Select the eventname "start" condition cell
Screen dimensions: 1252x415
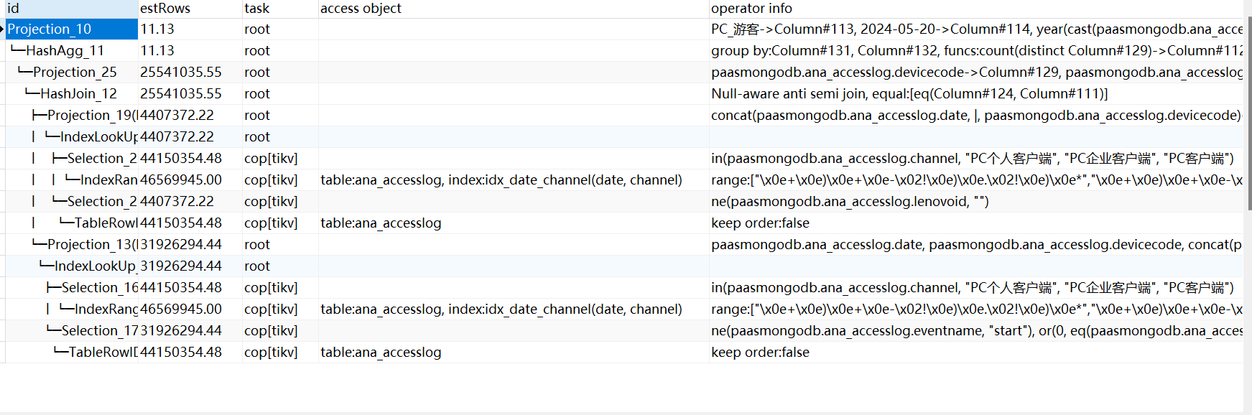click(975, 331)
